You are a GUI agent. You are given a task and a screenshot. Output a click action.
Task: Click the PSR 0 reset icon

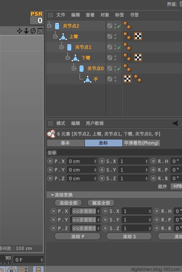(37, 18)
